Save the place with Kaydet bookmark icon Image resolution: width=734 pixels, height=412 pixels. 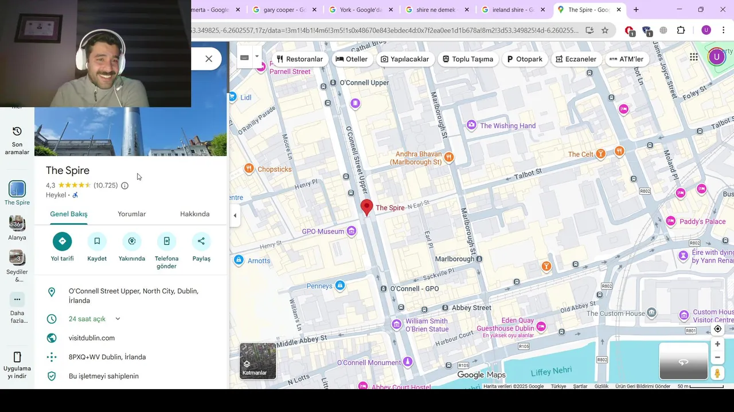[x=97, y=241]
